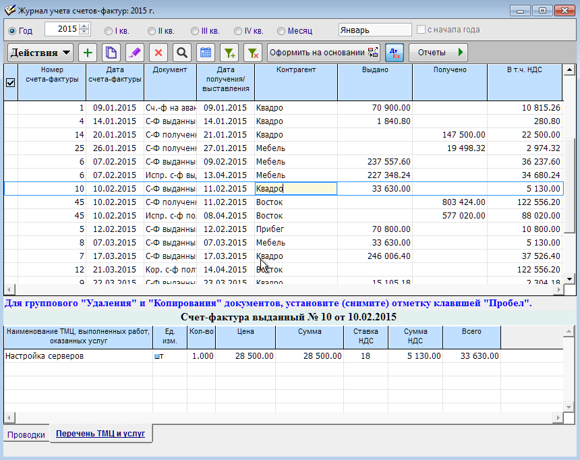Click the green plus add invoice icon
Viewport: 580px width, 460px height.
click(88, 53)
